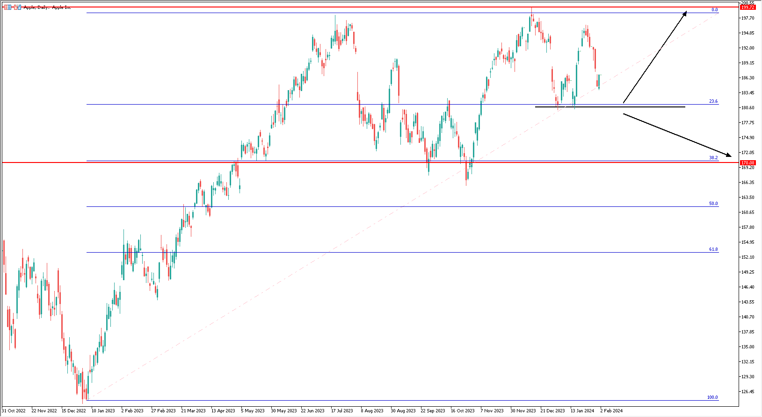Click the 'Apple, Daily: Apple Inc' chart title
762x417 pixels.
pos(47,7)
